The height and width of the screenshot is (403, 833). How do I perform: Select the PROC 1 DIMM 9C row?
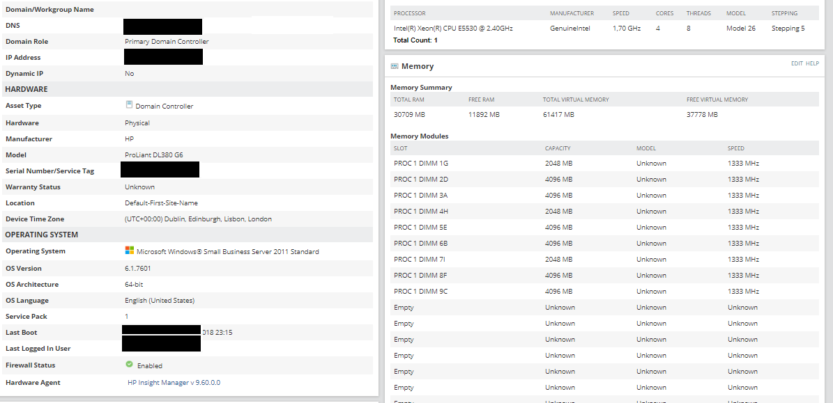pos(421,292)
